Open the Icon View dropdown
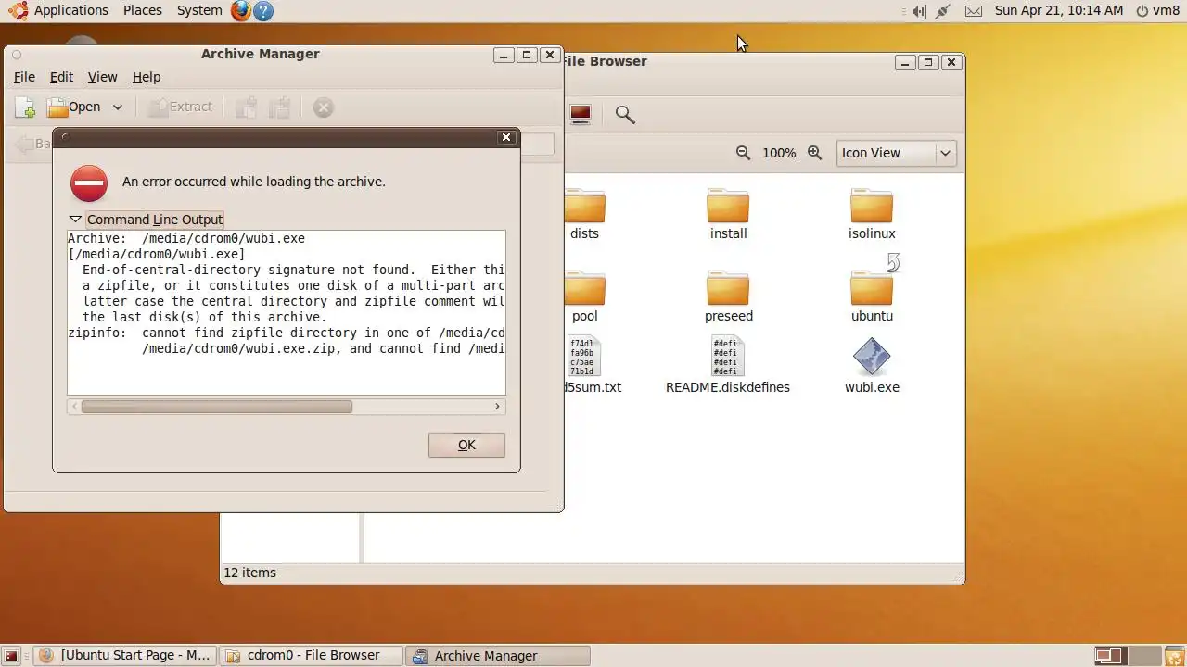This screenshot has height=667, width=1187. click(896, 153)
